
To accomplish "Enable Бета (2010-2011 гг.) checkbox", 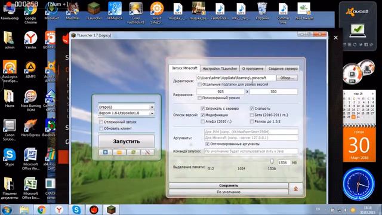I will (252, 115).
